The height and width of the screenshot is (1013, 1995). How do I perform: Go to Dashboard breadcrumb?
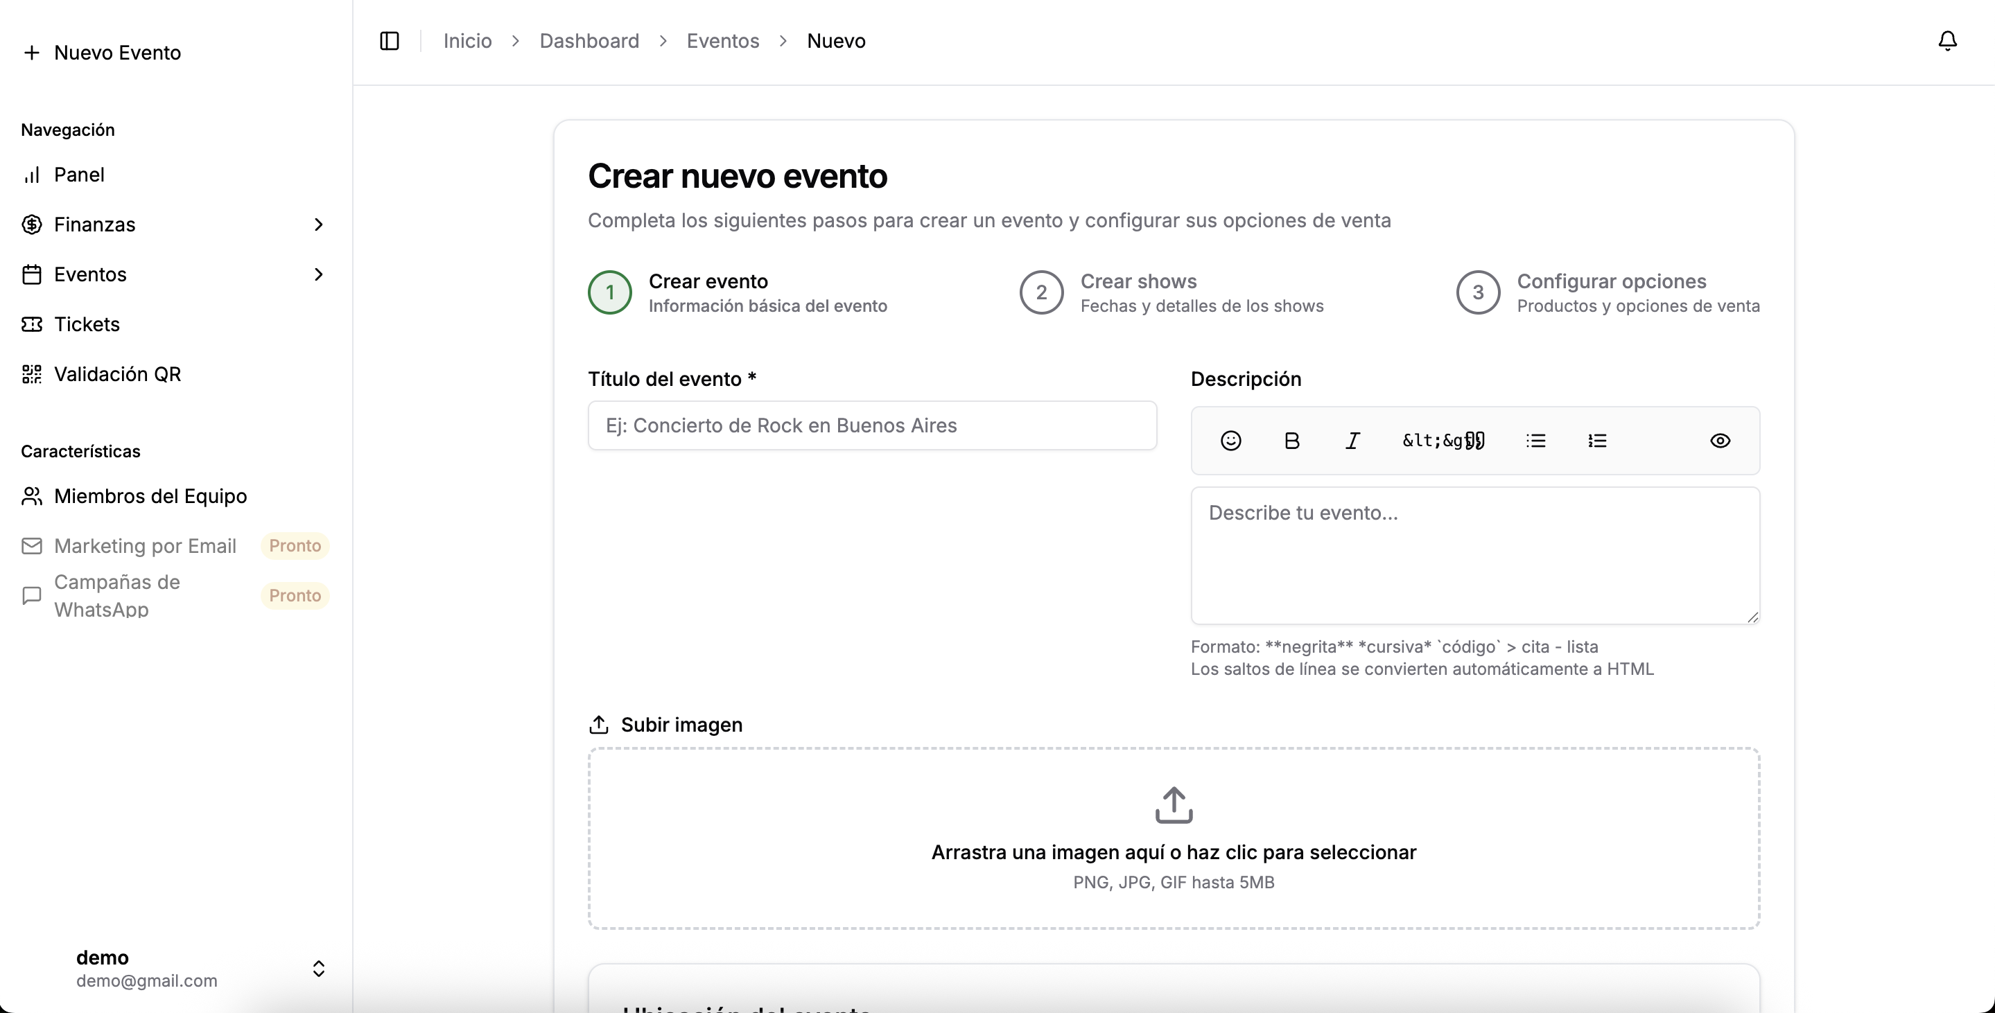pyautogui.click(x=589, y=41)
